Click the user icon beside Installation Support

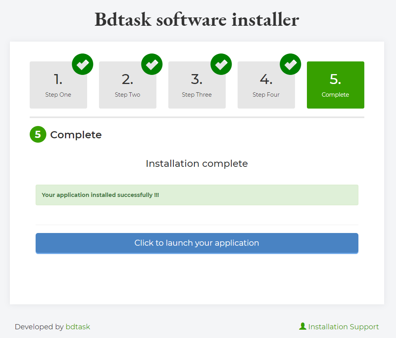tap(303, 327)
